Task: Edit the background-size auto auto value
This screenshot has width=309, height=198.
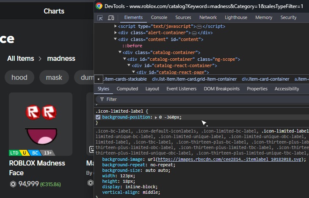Action: coord(157,170)
